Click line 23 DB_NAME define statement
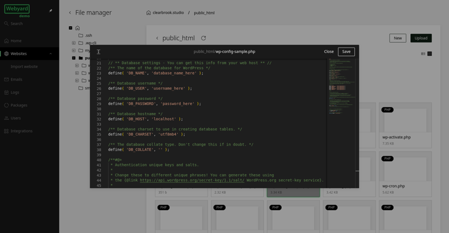This screenshot has height=233, width=449. point(155,73)
